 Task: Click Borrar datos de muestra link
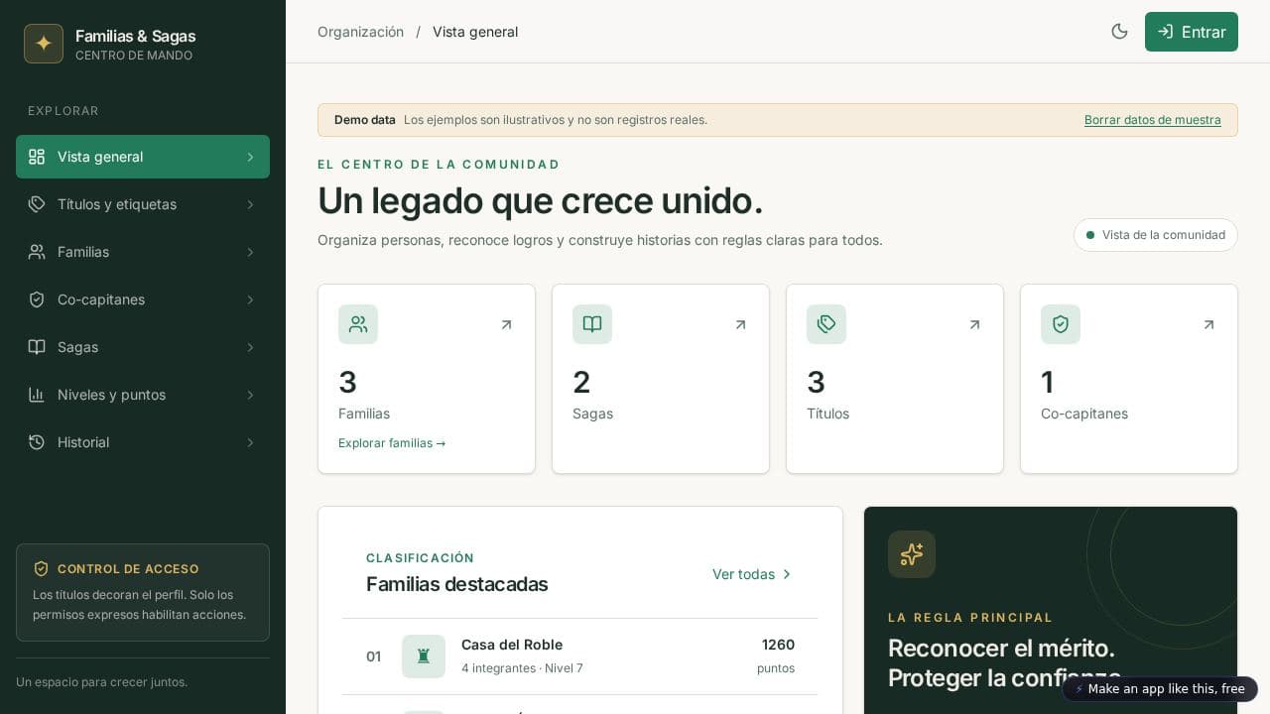tap(1153, 120)
